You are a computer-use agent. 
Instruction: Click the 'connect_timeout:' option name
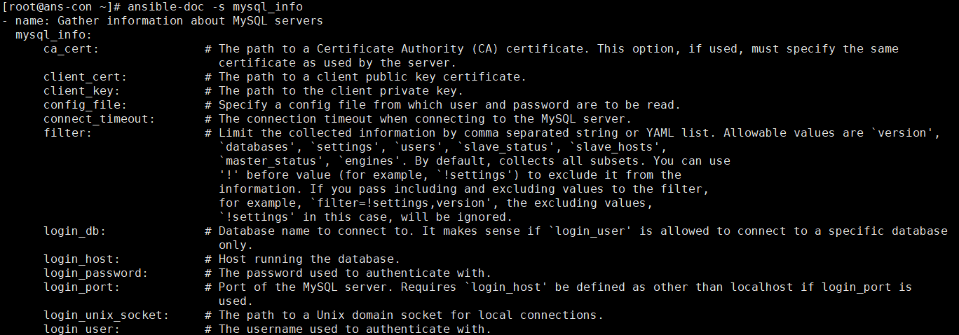coord(100,119)
